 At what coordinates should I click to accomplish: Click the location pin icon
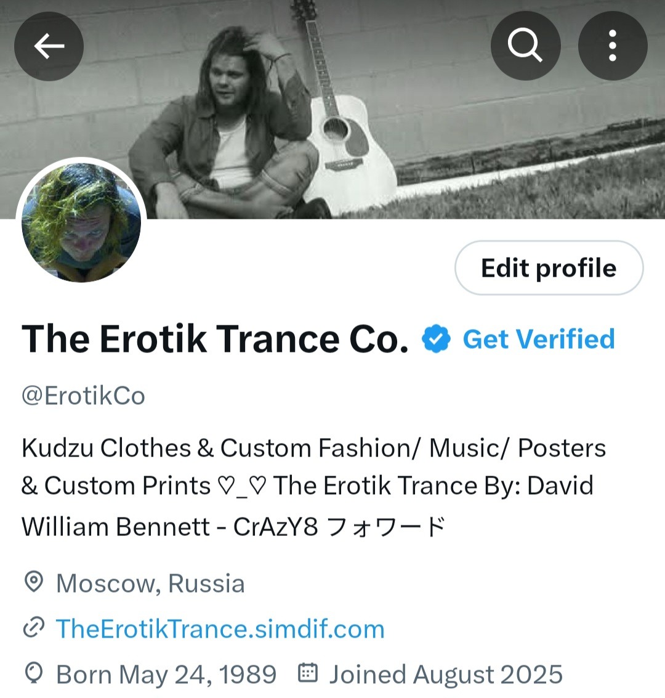point(33,582)
